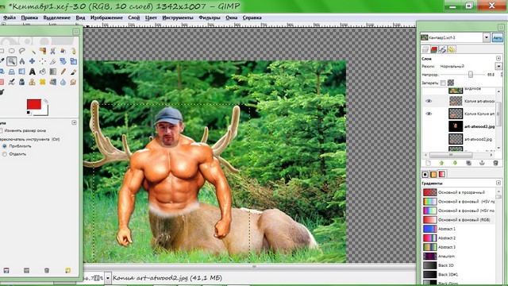Reset colors to black and white
The image size is (508, 286).
29,113
